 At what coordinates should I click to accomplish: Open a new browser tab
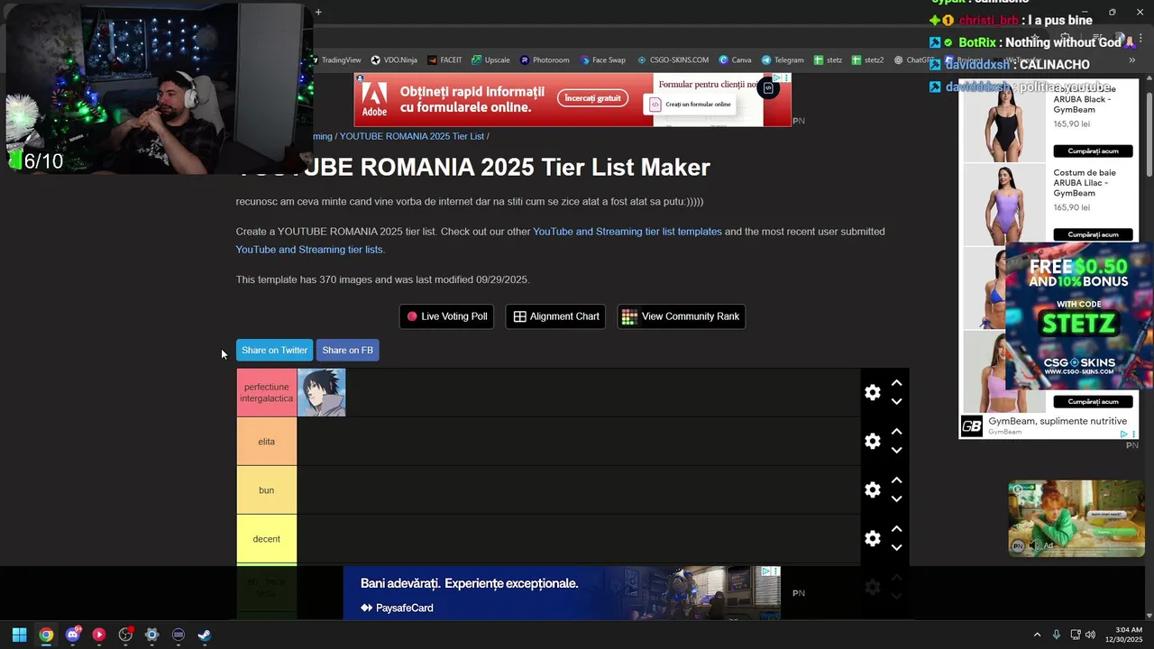click(x=318, y=12)
